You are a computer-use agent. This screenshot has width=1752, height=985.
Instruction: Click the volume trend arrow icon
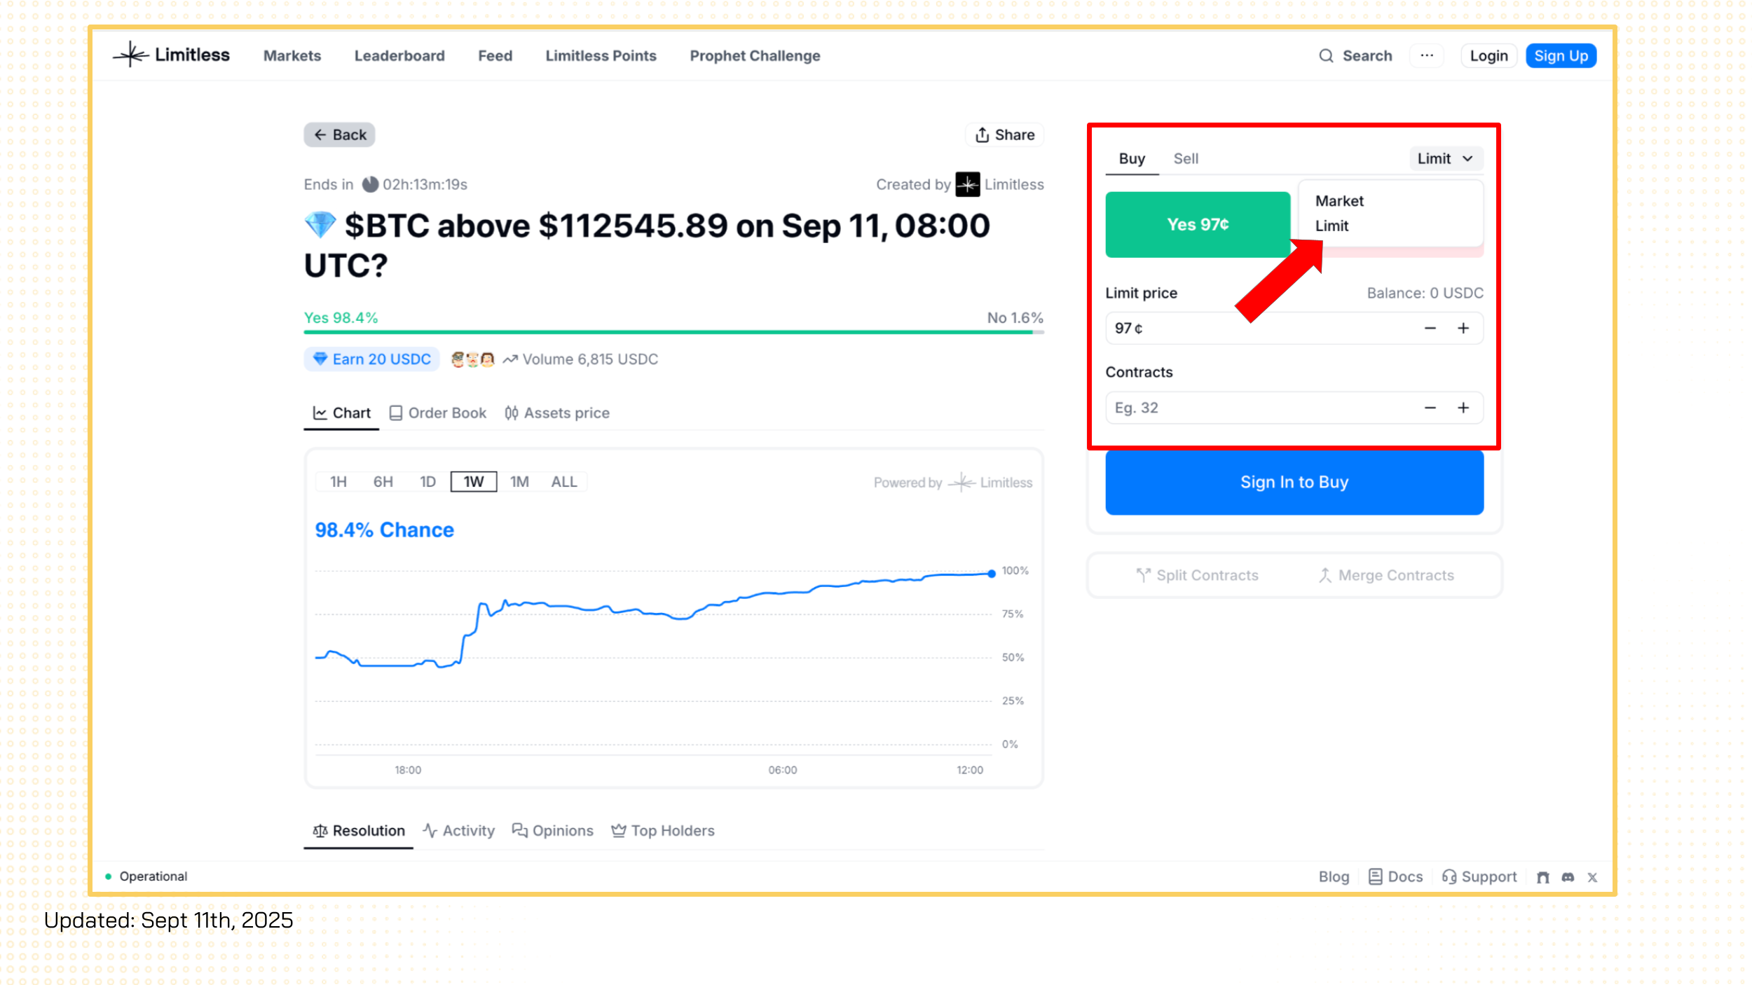pyautogui.click(x=510, y=359)
